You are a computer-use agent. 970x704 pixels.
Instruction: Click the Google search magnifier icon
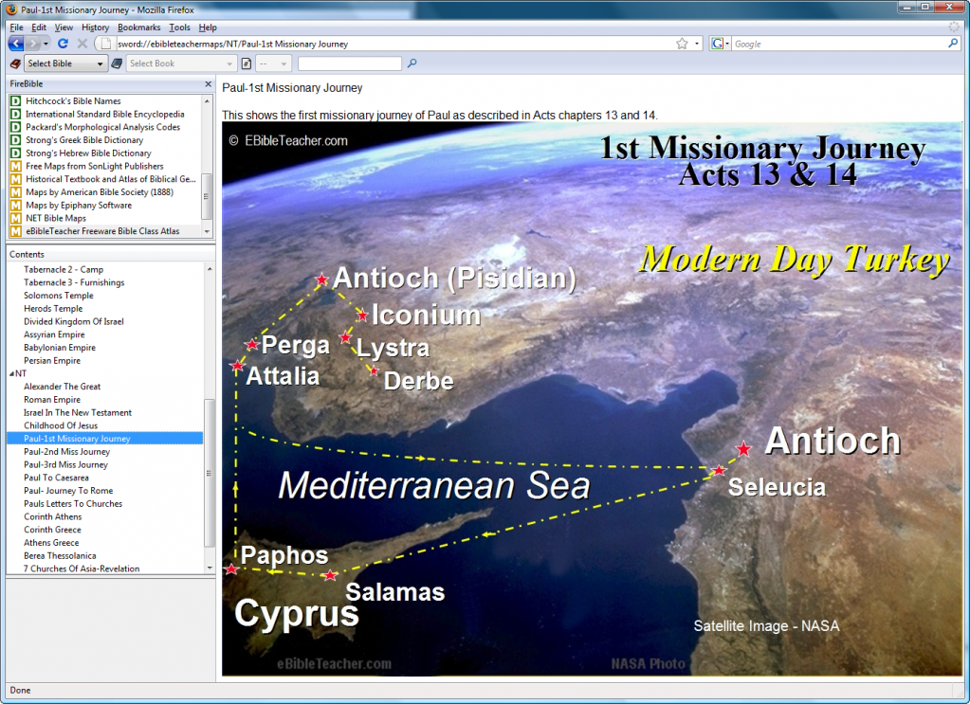[x=953, y=44]
